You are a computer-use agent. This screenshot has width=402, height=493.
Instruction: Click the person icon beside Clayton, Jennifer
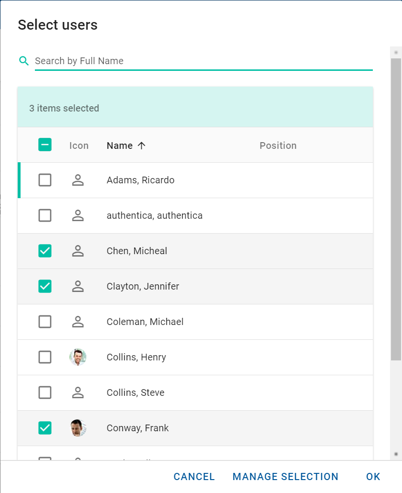pos(78,286)
